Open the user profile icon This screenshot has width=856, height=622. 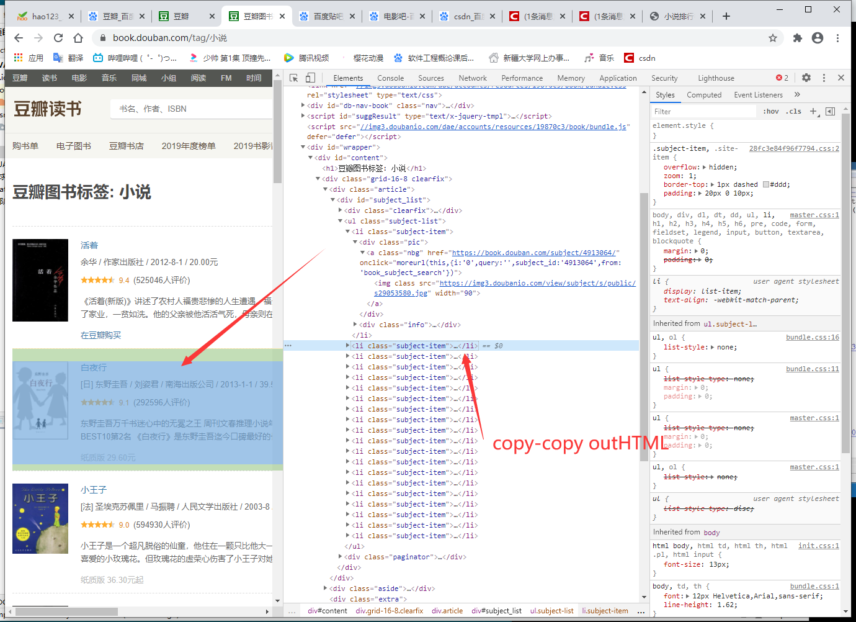(818, 38)
